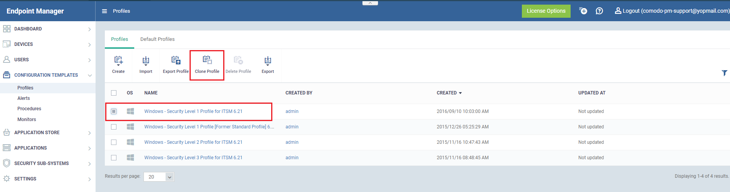Click Windows OS icon of Security Level 2 row
Viewport: 730px width, 192px height.
point(130,142)
